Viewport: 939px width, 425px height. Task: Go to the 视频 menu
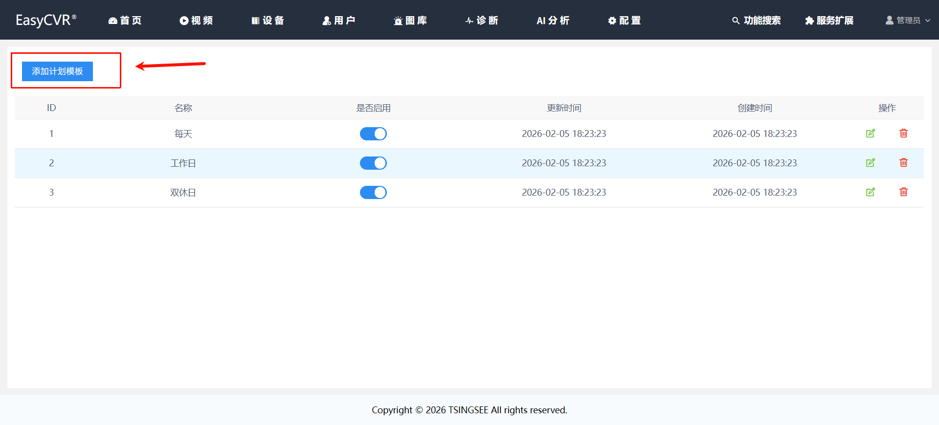click(196, 21)
